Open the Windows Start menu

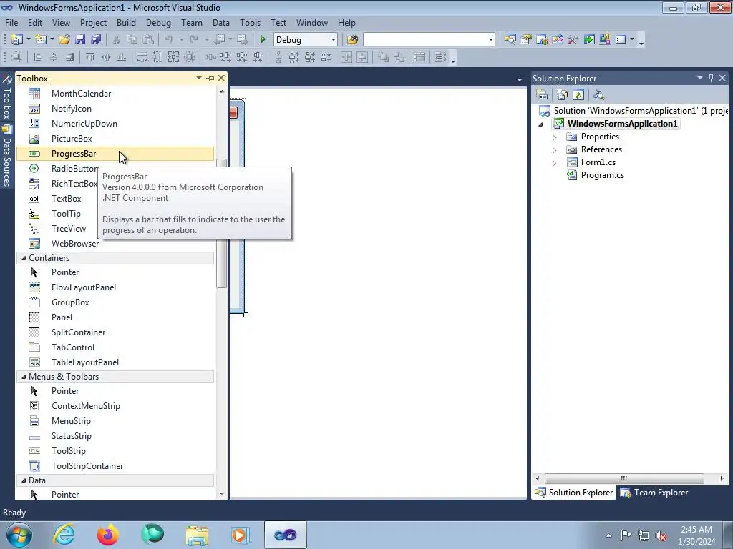click(x=19, y=535)
